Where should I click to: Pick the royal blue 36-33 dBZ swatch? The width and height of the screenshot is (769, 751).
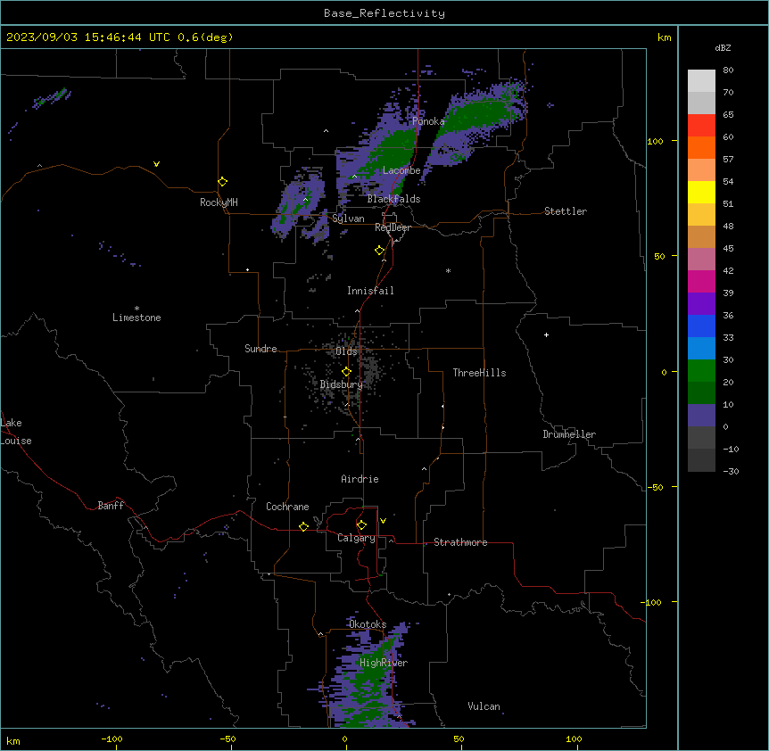(701, 326)
